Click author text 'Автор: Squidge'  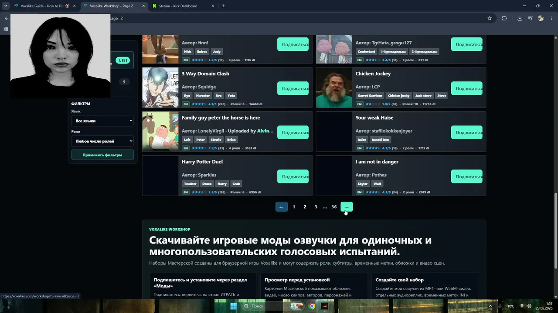(199, 87)
